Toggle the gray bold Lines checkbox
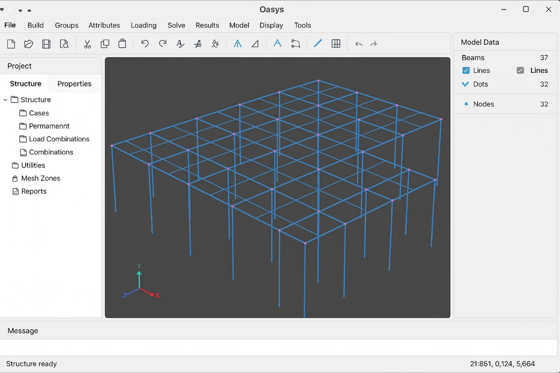560x373 pixels. (x=520, y=71)
